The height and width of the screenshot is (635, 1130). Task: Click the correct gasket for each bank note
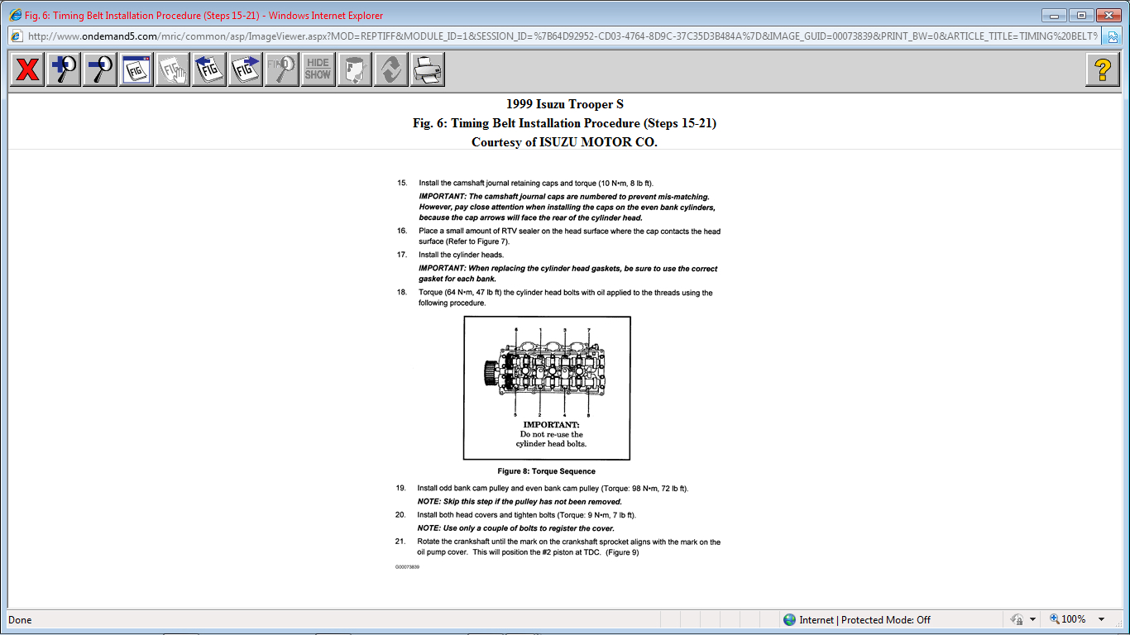pos(568,274)
